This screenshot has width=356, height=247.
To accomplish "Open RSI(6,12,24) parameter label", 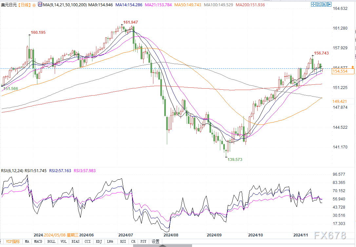I will click(12, 170).
